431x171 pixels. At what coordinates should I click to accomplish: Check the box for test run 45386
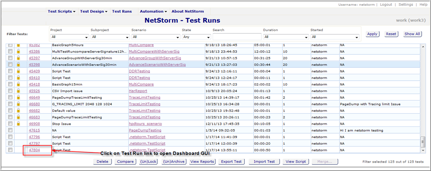(x=10, y=51)
